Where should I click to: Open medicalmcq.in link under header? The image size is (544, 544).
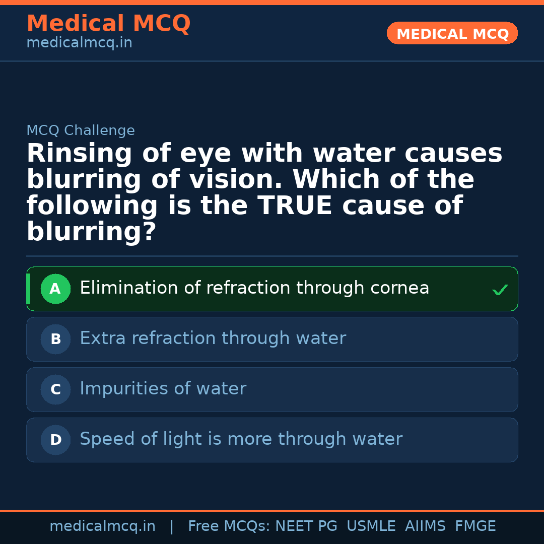coord(79,43)
